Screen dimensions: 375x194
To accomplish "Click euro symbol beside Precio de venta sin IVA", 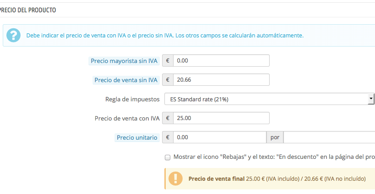I will (168, 80).
